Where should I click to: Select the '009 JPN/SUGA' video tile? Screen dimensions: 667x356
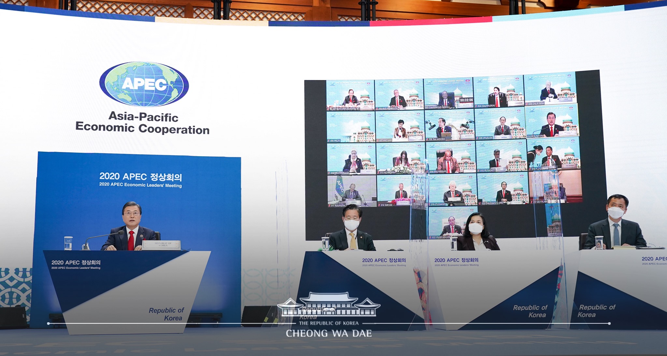click(500, 124)
